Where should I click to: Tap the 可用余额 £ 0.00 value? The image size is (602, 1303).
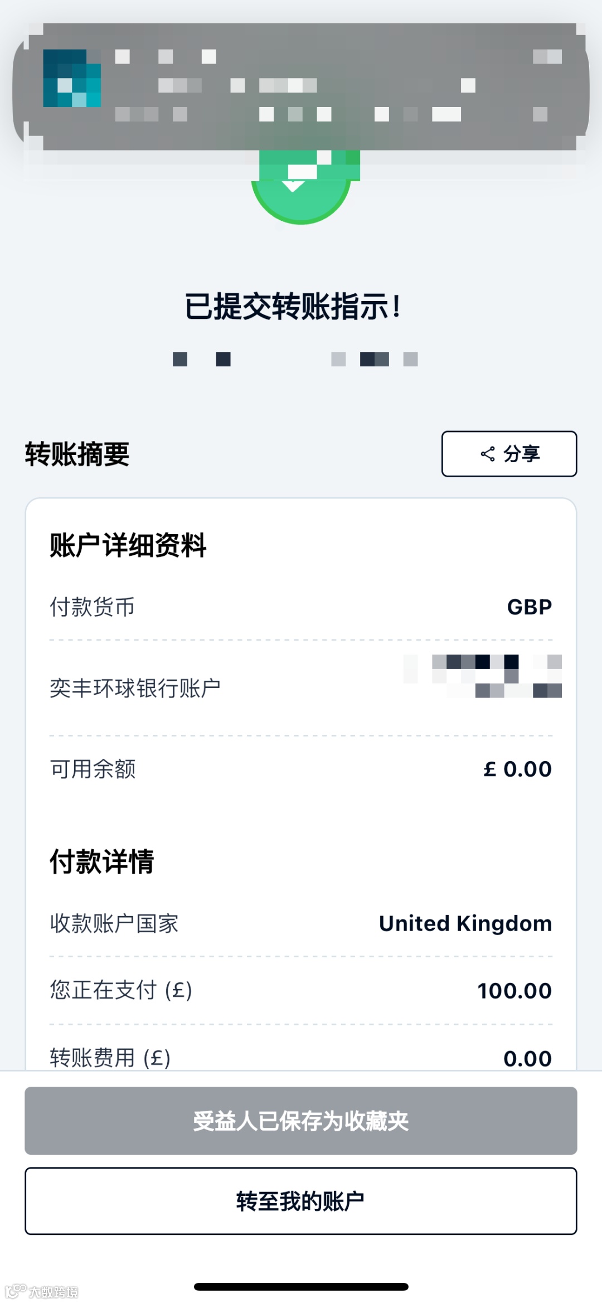click(x=517, y=769)
